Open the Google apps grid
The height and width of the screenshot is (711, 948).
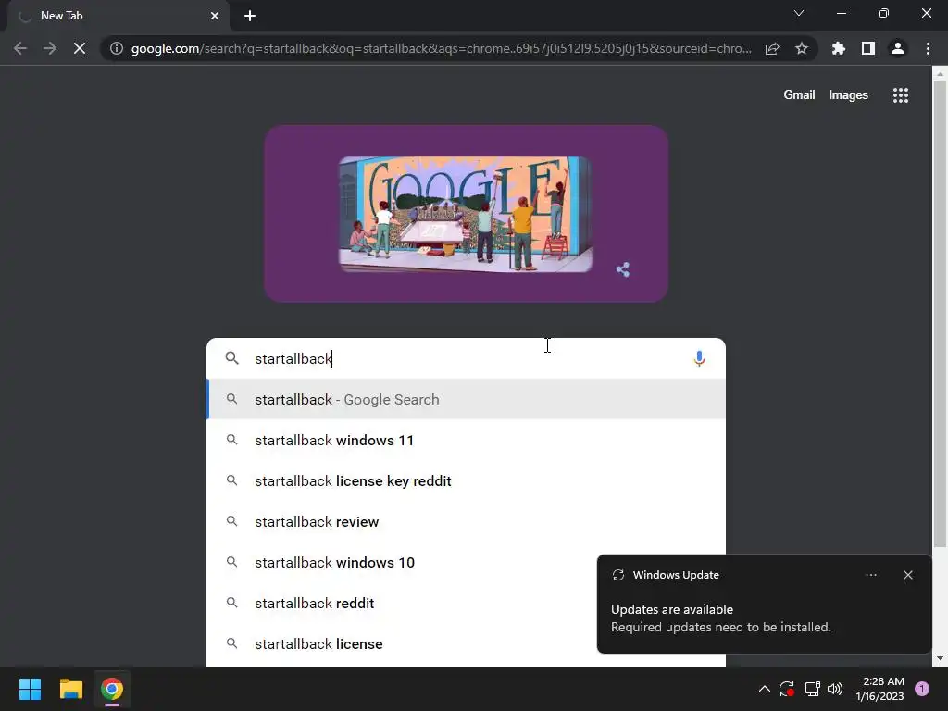click(901, 95)
